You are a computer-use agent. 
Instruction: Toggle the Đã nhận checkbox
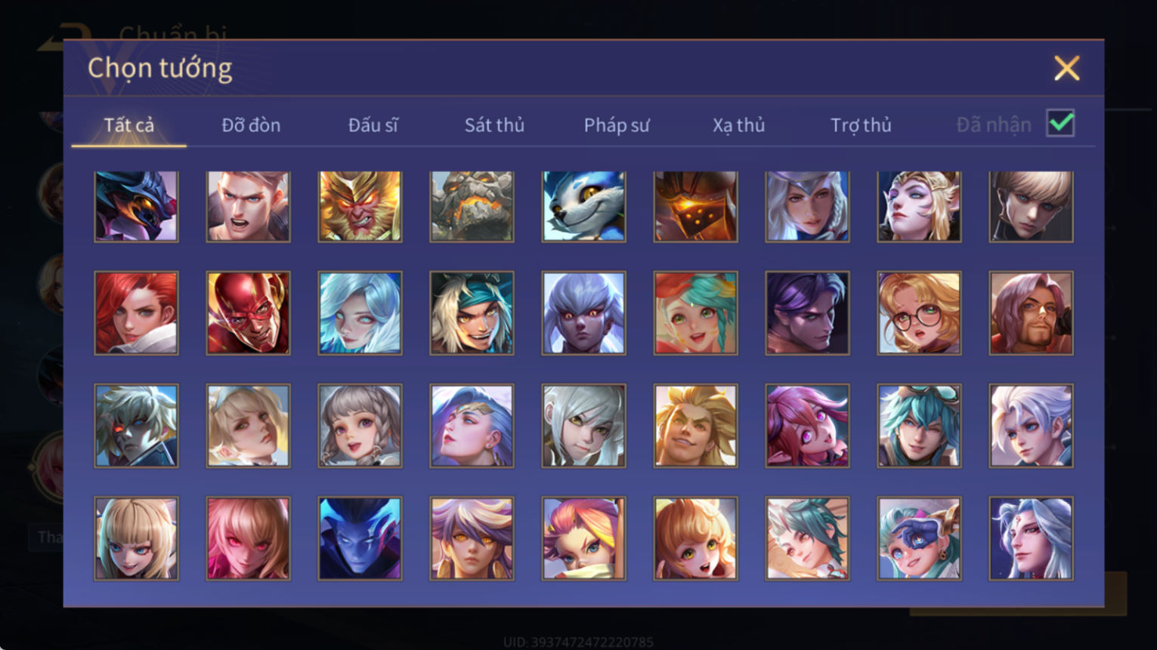tap(1060, 123)
